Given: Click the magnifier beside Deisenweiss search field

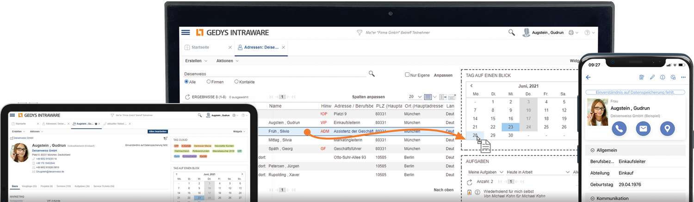Looking at the screenshot, I should click(372, 74).
